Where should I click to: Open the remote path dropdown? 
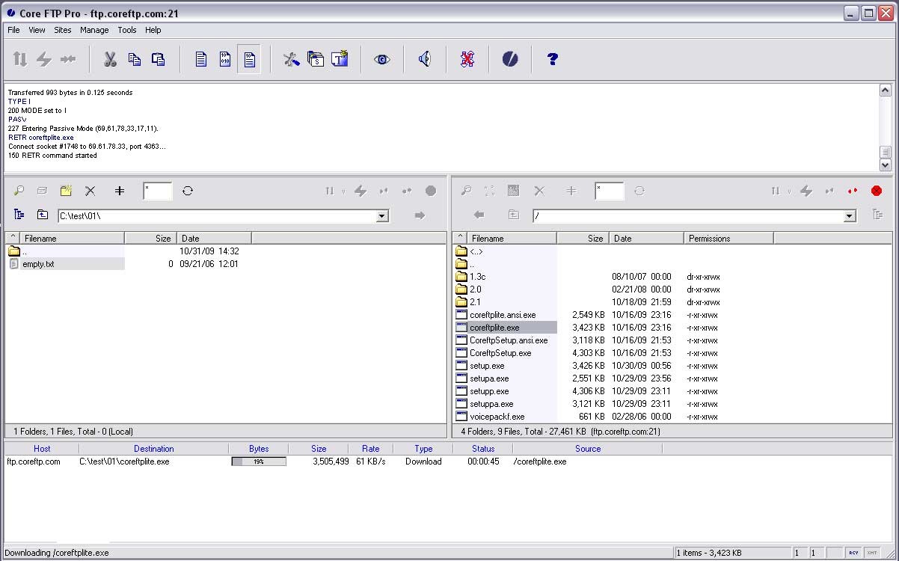849,215
